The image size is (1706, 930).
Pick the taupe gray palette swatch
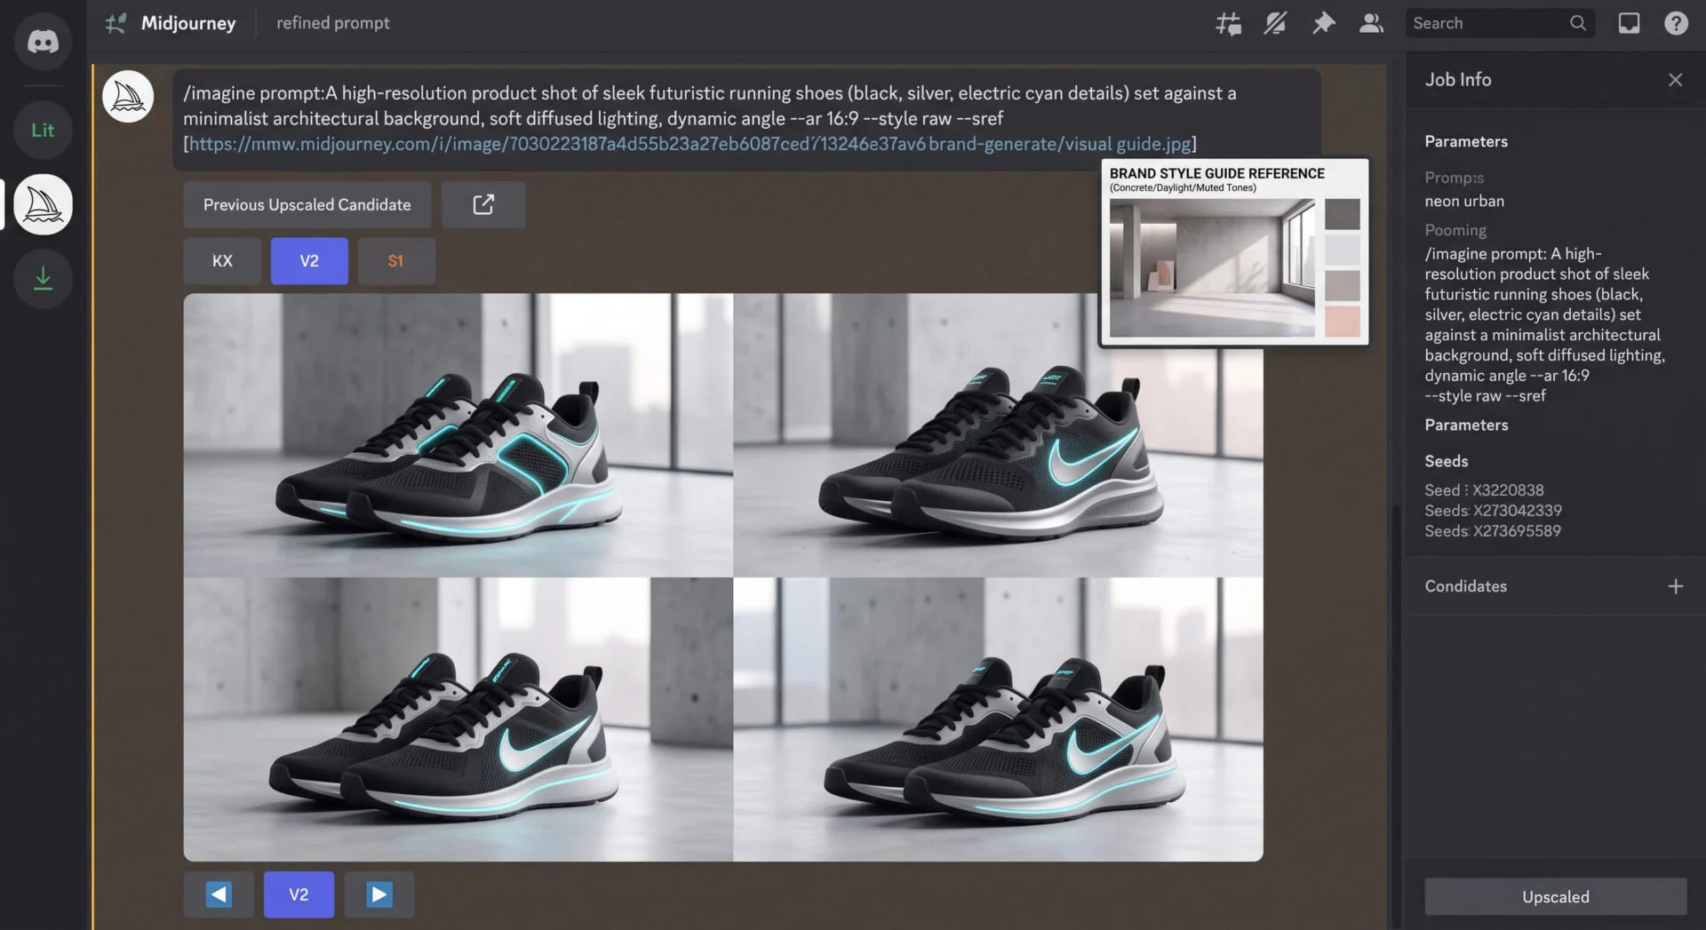[x=1342, y=285]
